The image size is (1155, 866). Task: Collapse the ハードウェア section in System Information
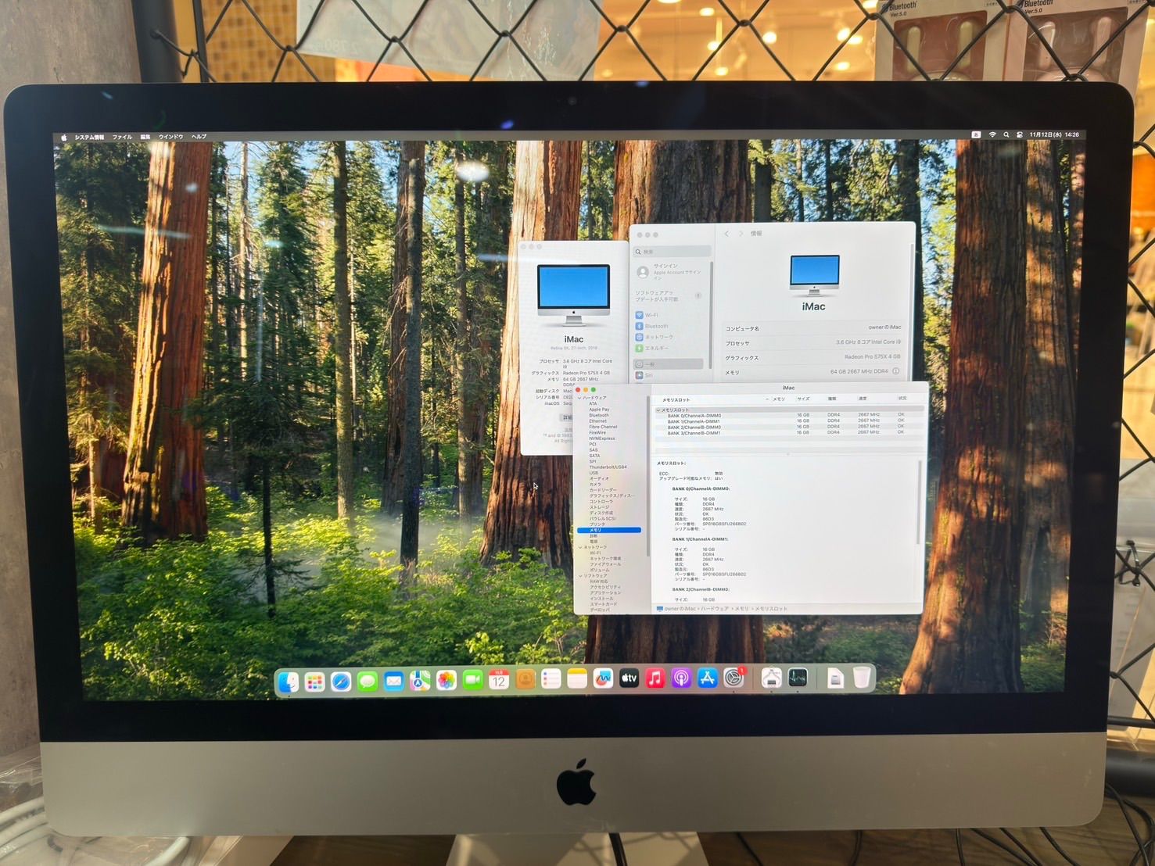581,398
